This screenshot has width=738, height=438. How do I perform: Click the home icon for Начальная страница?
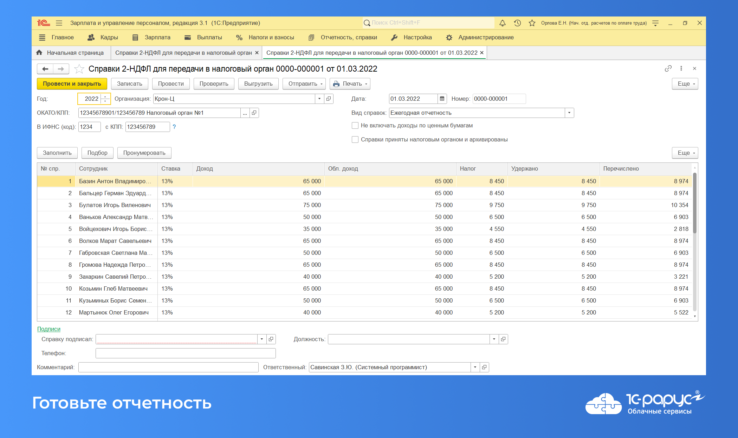[39, 53]
